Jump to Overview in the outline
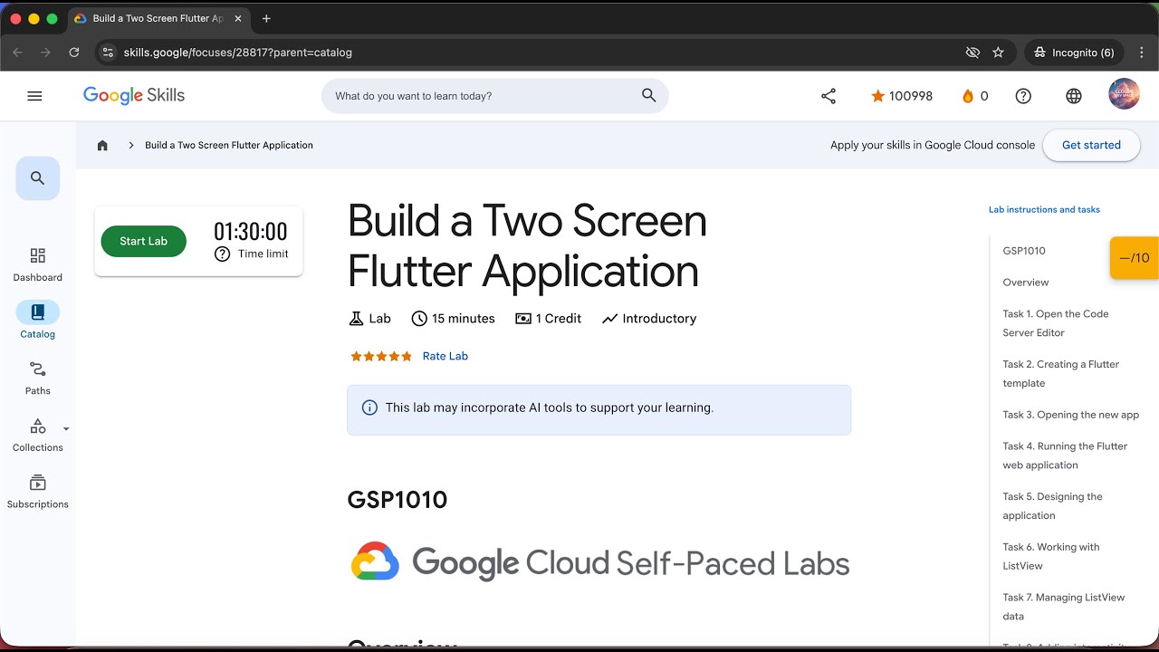The height and width of the screenshot is (652, 1159). click(x=1026, y=283)
